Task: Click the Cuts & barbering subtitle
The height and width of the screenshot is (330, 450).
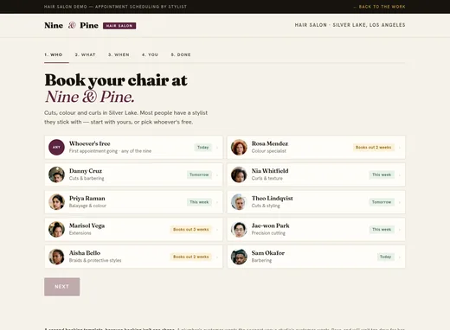Action: coord(87,178)
